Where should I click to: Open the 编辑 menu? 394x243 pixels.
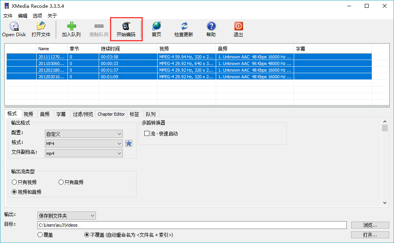click(23, 16)
